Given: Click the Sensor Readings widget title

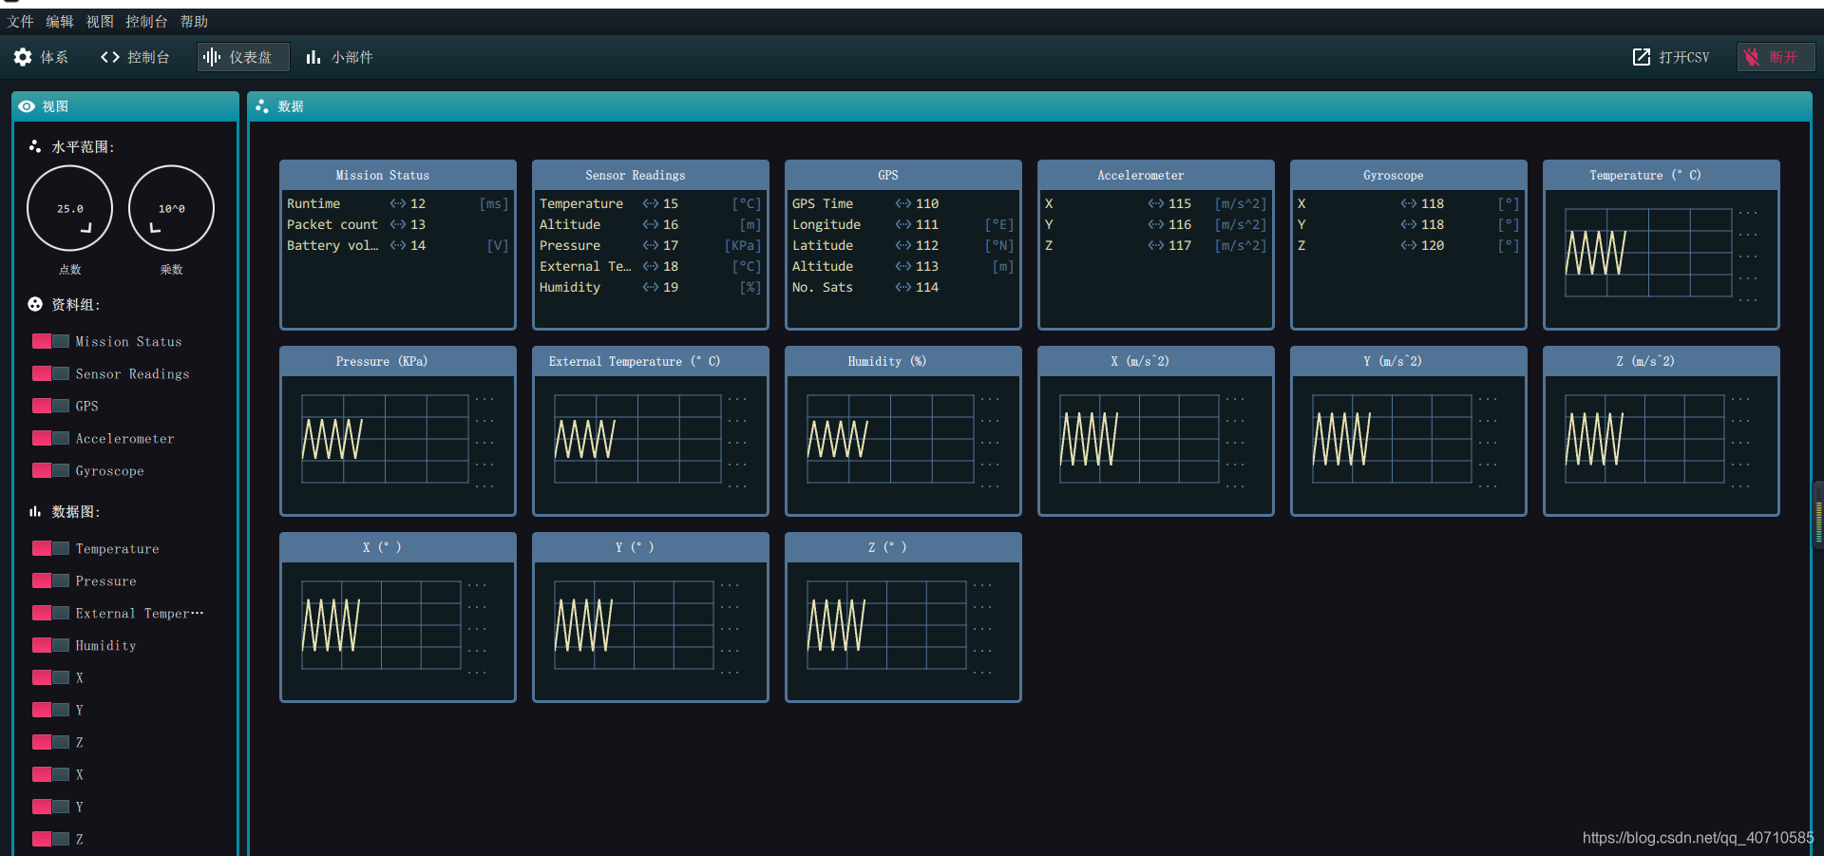Looking at the screenshot, I should [635, 175].
